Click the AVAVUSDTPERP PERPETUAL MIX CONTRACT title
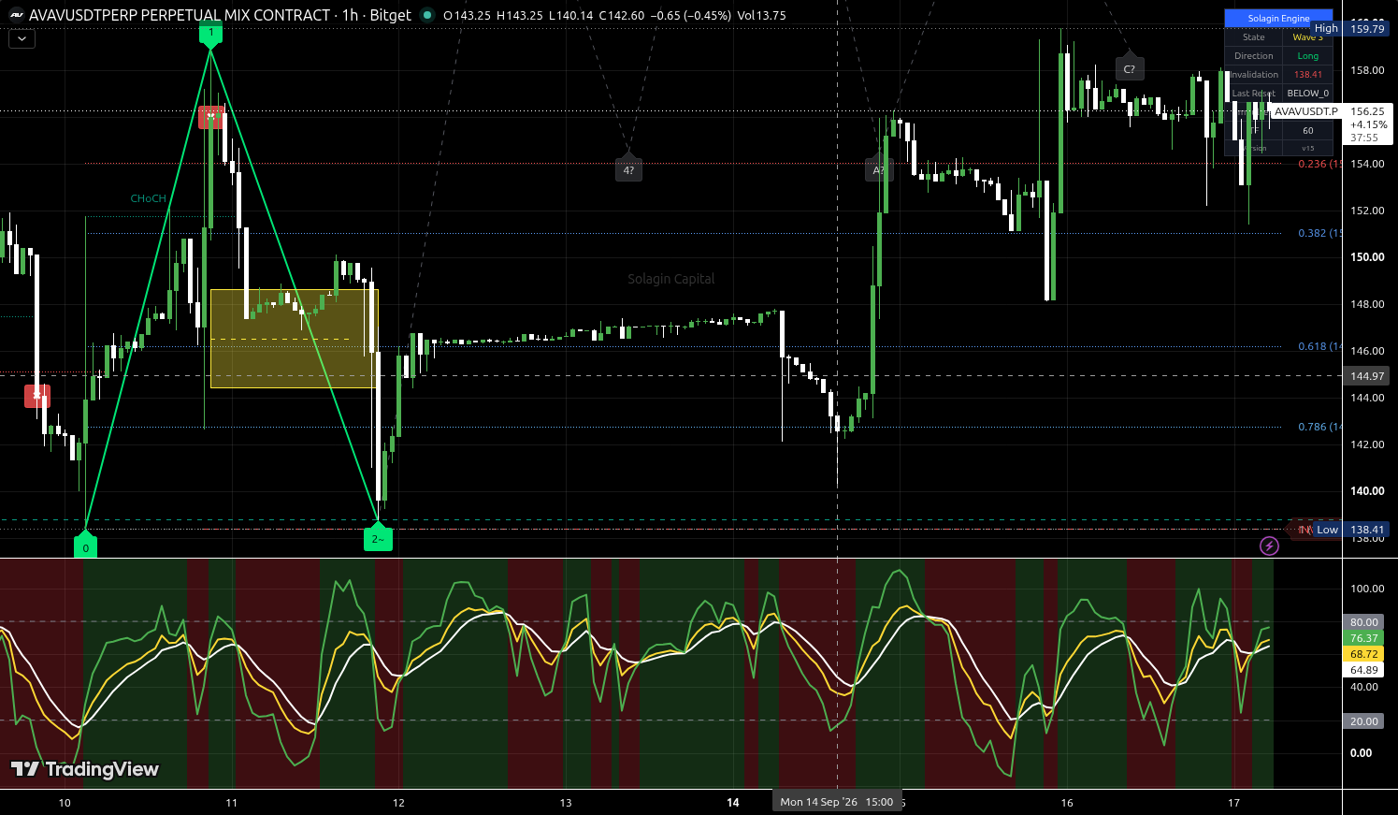Image resolution: width=1398 pixels, height=815 pixels. pos(180,15)
